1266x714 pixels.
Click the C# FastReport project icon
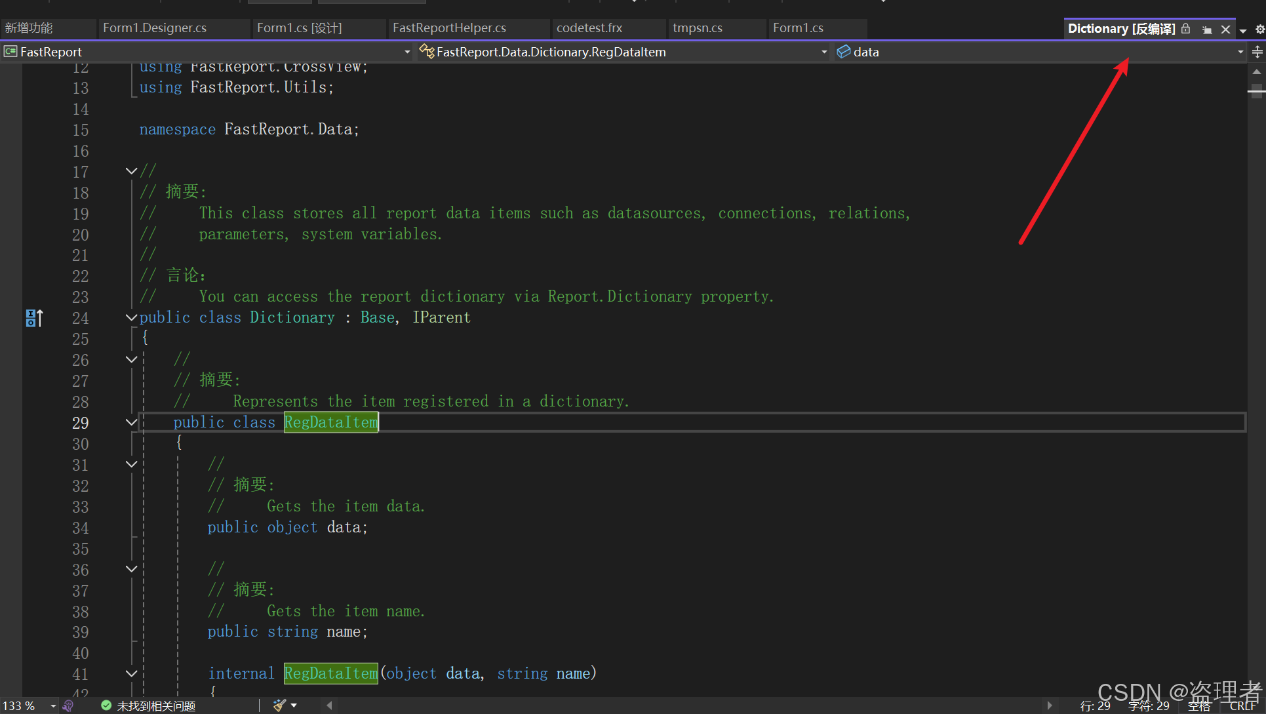[x=9, y=51]
